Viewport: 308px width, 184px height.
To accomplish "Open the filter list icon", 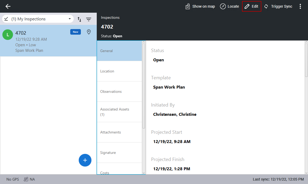I will point(89,19).
